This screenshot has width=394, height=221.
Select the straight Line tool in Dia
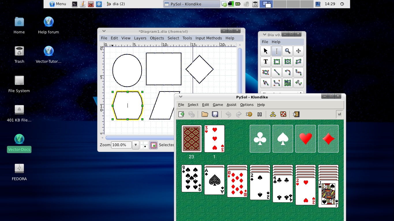pos(277,72)
